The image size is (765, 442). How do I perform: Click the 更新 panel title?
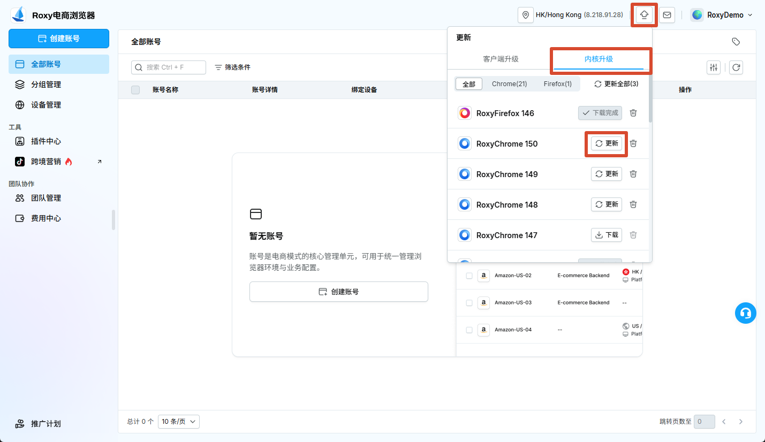464,37
